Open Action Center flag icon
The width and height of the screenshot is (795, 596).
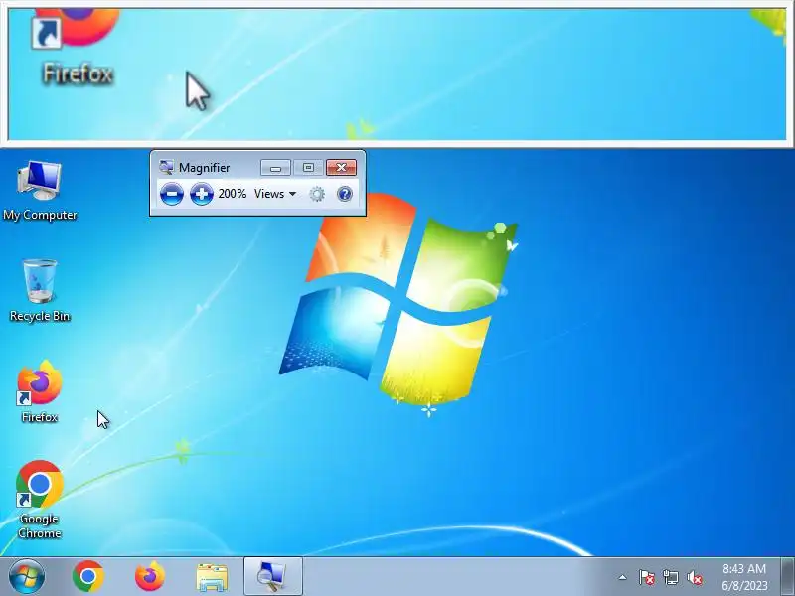click(646, 577)
